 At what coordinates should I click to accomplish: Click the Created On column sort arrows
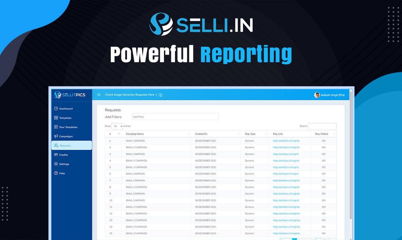point(238,134)
